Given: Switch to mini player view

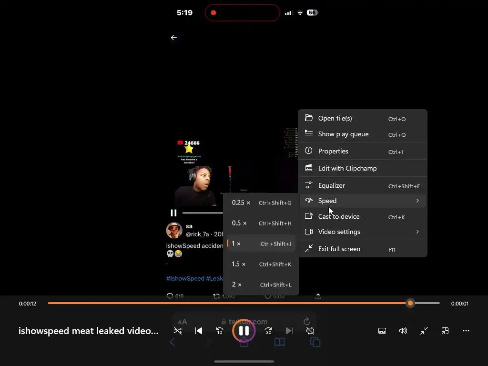Looking at the screenshot, I should tap(445, 331).
